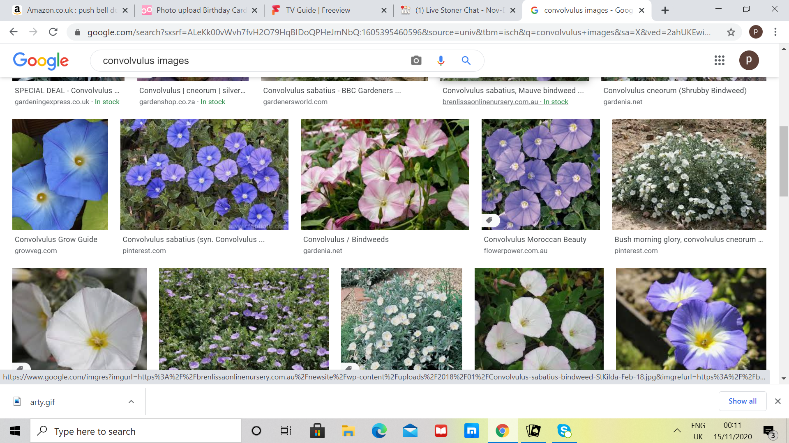The image size is (789, 443).
Task: Start voice search microphone
Action: click(441, 61)
